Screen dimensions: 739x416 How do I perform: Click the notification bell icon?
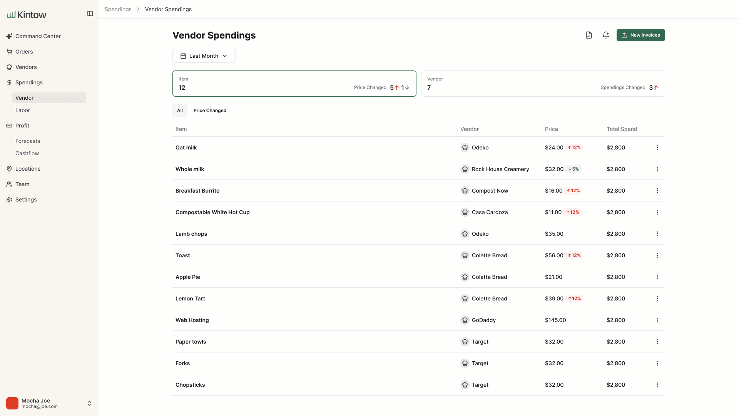click(x=606, y=35)
